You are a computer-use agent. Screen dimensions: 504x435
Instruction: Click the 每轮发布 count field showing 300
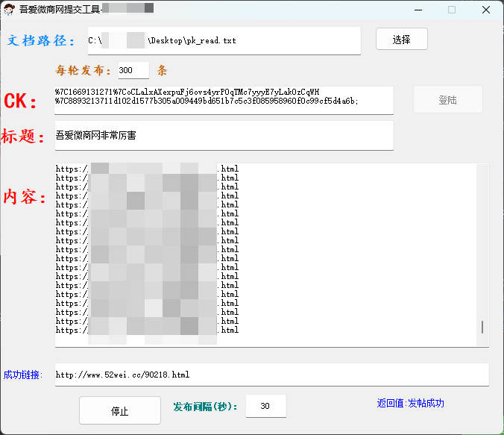[x=133, y=71]
